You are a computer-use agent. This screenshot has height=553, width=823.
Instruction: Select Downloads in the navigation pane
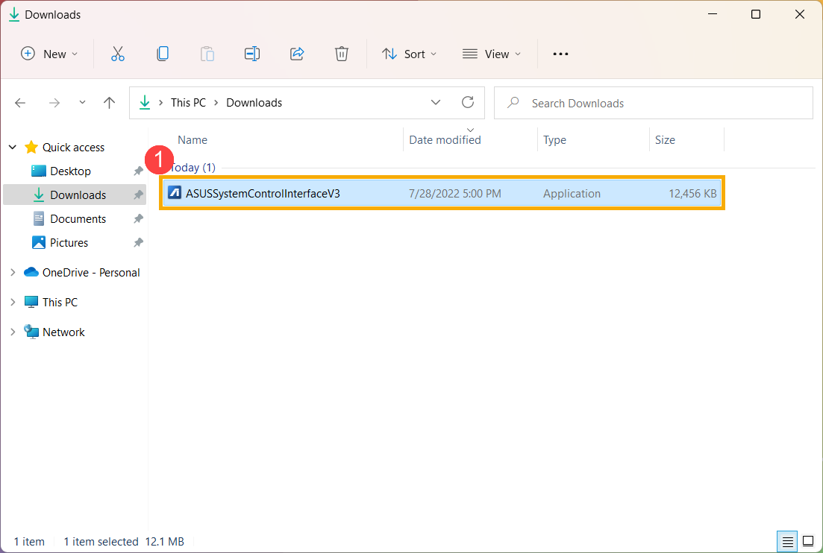pos(78,195)
